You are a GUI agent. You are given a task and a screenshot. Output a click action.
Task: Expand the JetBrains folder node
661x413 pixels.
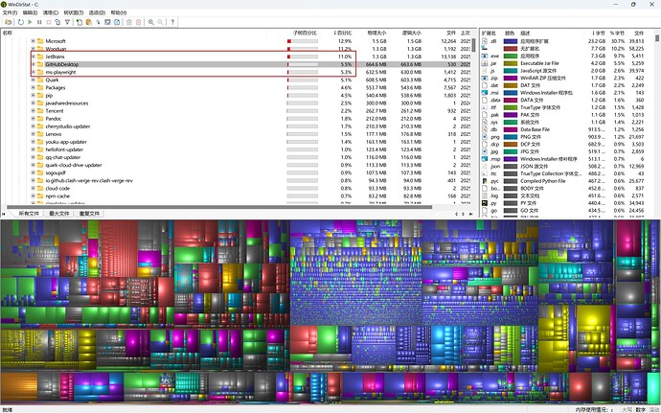coord(34,57)
